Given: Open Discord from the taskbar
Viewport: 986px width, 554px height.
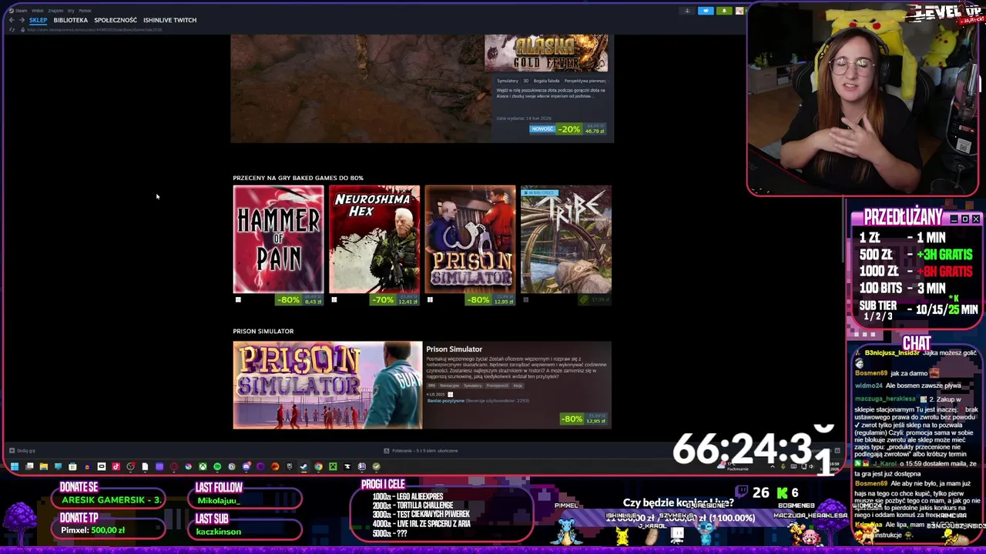Looking at the screenshot, I should point(246,466).
